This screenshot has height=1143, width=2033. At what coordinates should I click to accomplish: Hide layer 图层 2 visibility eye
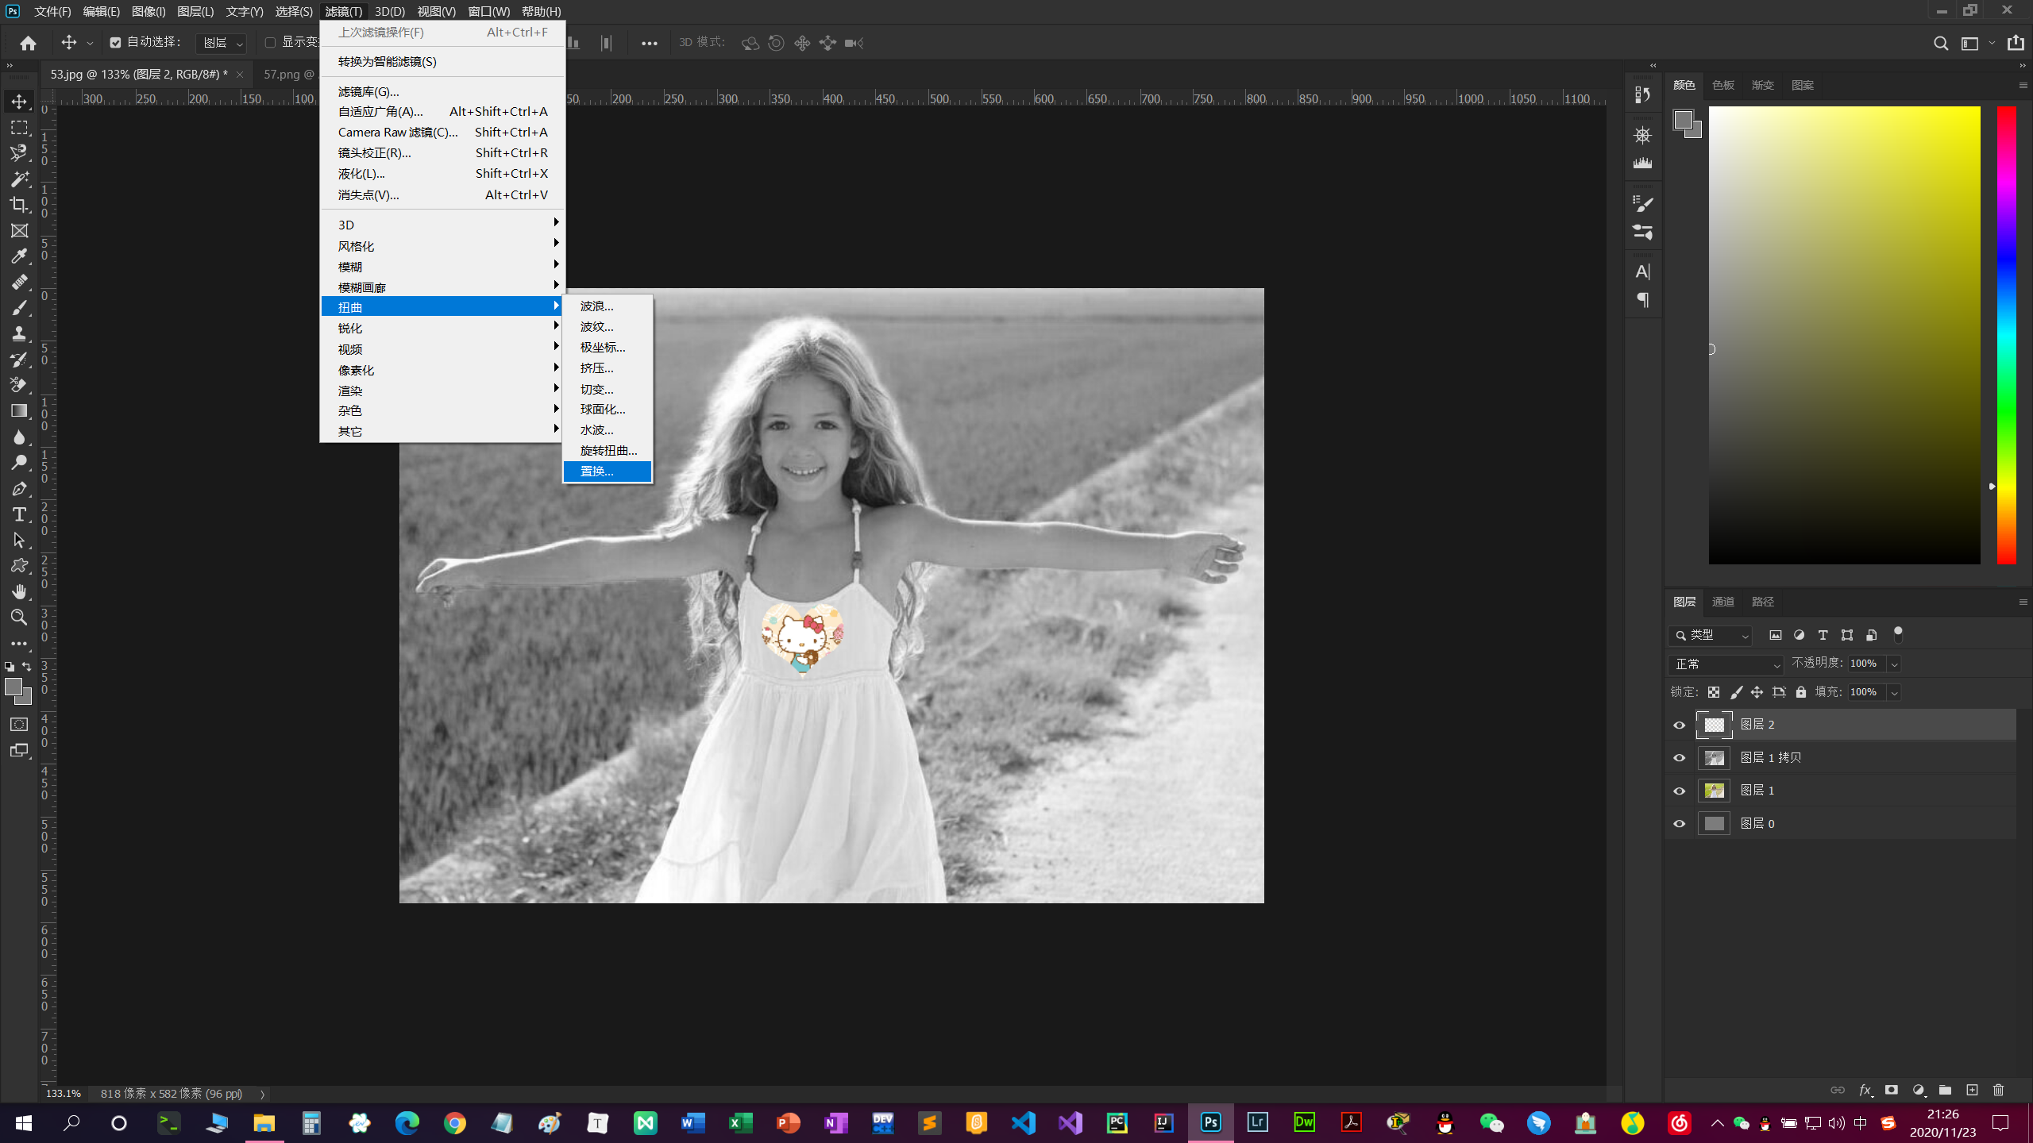pos(1679,725)
